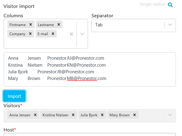
Task: Remove the Firstname column tag
Action: tap(31, 25)
